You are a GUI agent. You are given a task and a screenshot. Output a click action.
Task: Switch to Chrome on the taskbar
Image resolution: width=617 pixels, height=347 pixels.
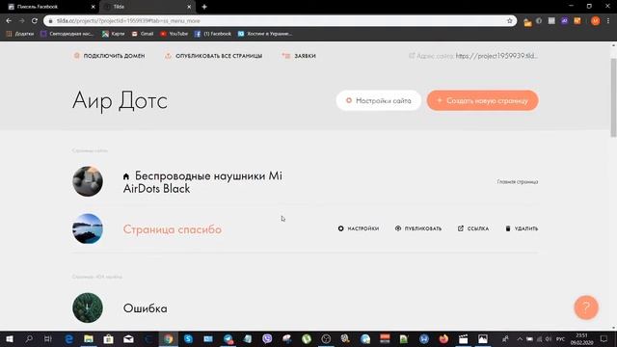point(168,338)
